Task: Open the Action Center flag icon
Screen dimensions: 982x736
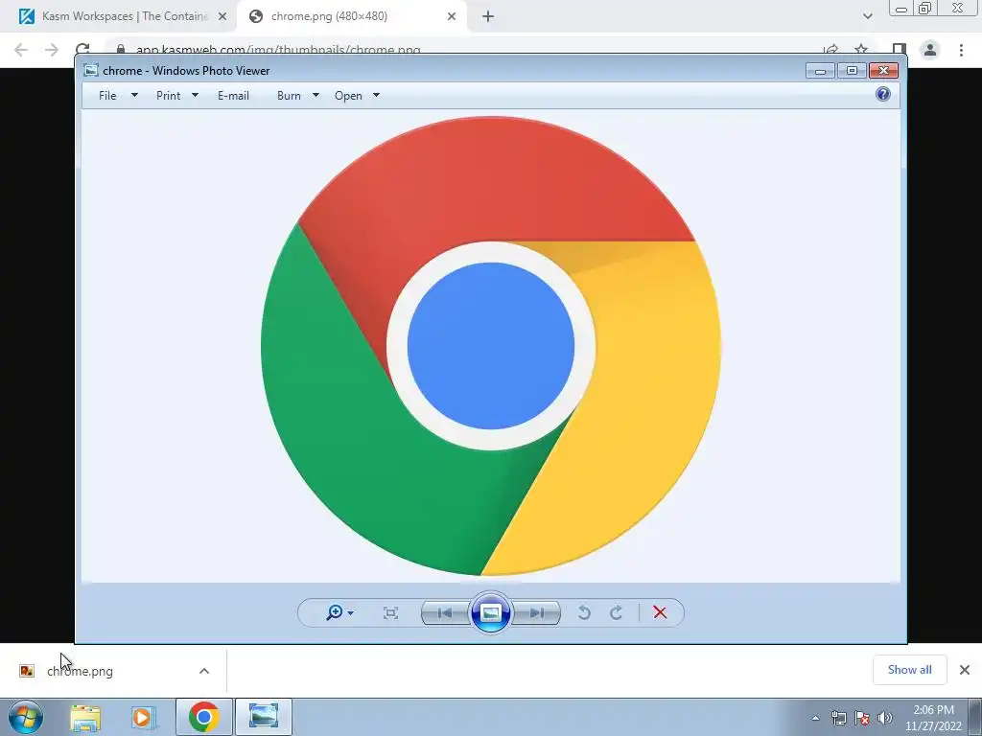Action: pyautogui.click(x=862, y=718)
